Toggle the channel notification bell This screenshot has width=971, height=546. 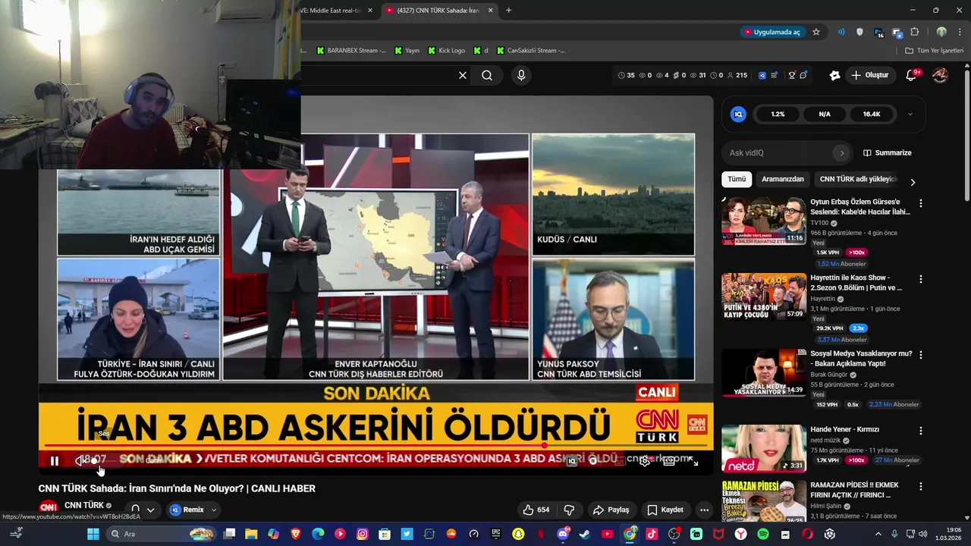pos(135,510)
